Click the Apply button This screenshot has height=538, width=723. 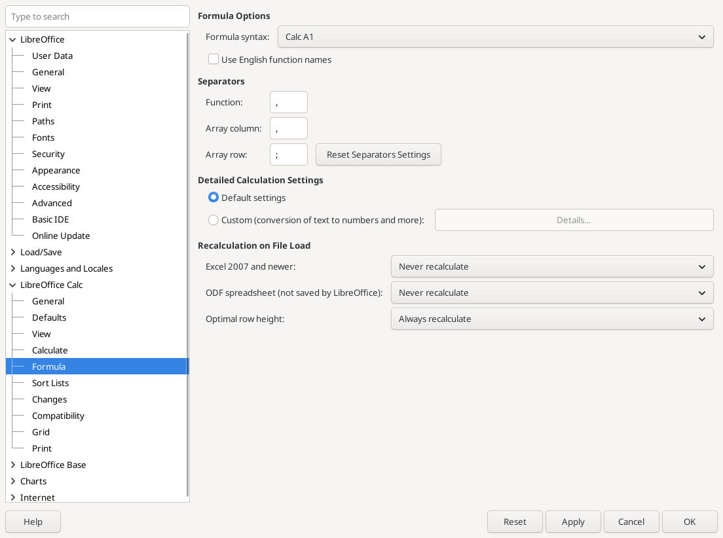pyautogui.click(x=572, y=522)
